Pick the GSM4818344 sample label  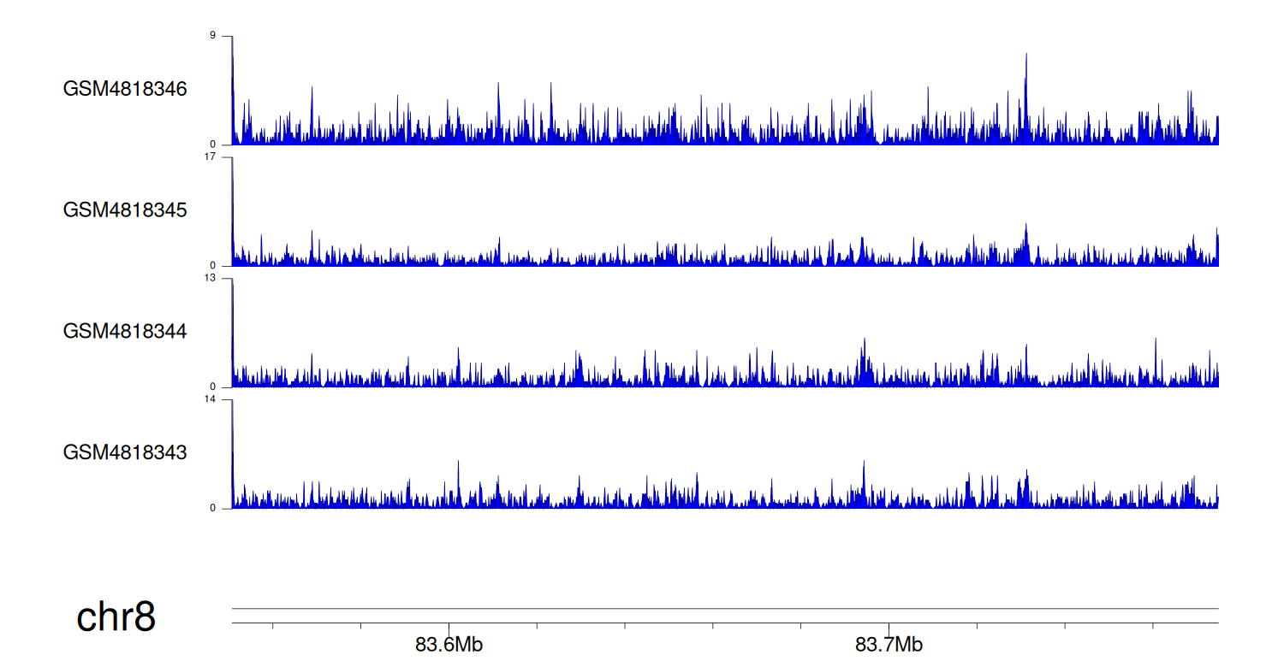tap(125, 331)
